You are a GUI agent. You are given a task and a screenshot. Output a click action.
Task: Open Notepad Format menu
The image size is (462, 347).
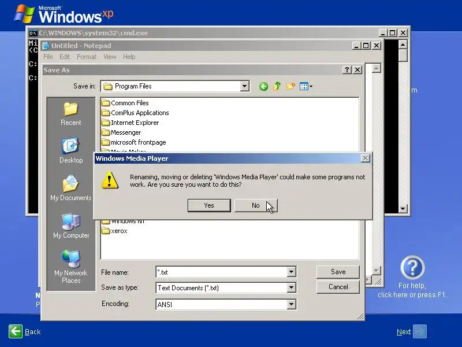pyautogui.click(x=87, y=57)
